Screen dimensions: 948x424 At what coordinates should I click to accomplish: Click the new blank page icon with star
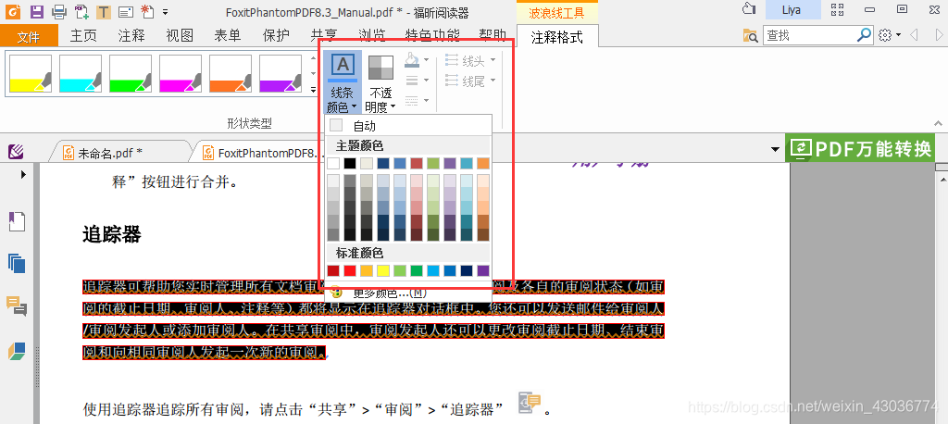click(147, 10)
